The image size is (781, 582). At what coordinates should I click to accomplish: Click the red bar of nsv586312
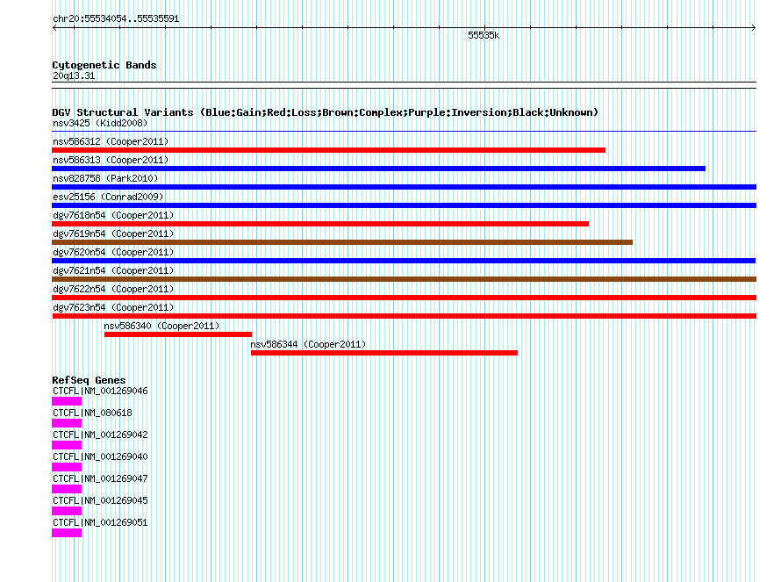point(329,150)
